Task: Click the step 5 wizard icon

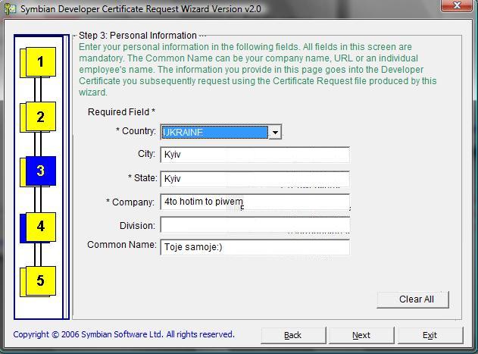Action: (40, 280)
